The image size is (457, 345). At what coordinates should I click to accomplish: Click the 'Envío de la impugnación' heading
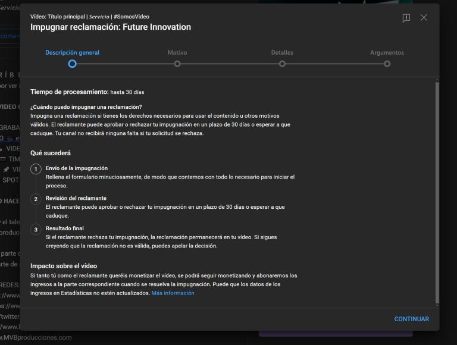(x=77, y=168)
